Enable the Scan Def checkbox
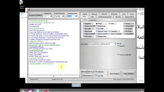Viewport: 164px width, 92px height. pyautogui.click(x=96, y=76)
